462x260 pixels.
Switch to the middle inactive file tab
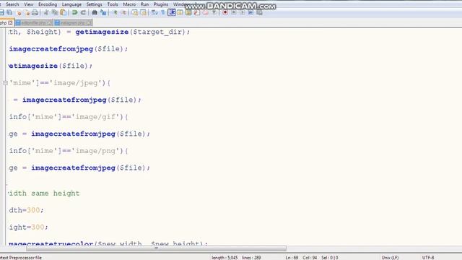tap(34, 22)
